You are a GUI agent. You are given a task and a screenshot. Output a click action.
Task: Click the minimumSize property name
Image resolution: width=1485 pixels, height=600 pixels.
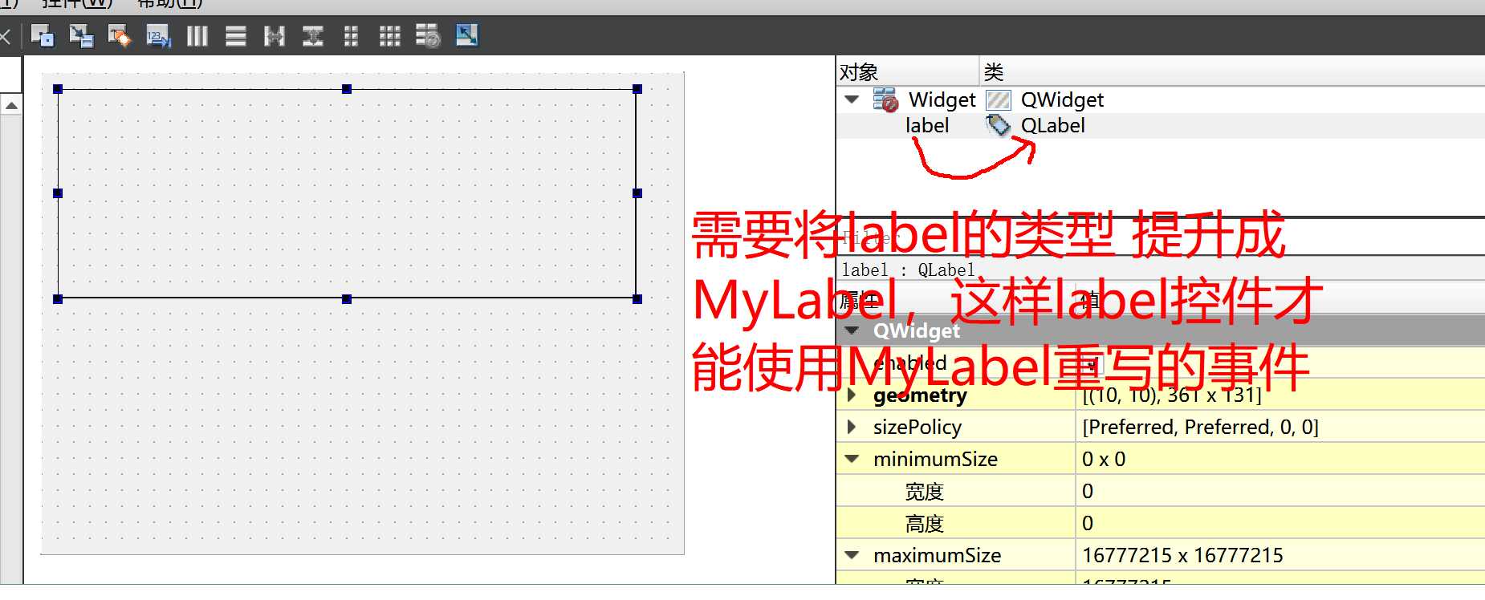click(935, 459)
